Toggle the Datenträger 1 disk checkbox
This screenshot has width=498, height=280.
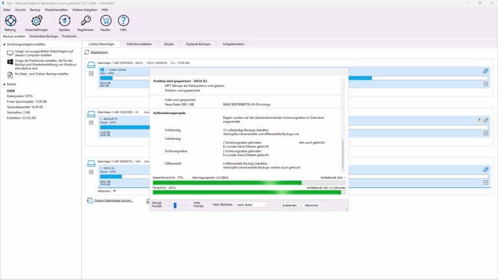coord(91,73)
